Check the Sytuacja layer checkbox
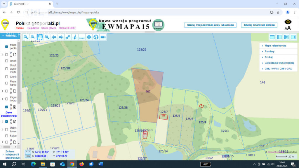299x168 pixels. [x=6, y=136]
